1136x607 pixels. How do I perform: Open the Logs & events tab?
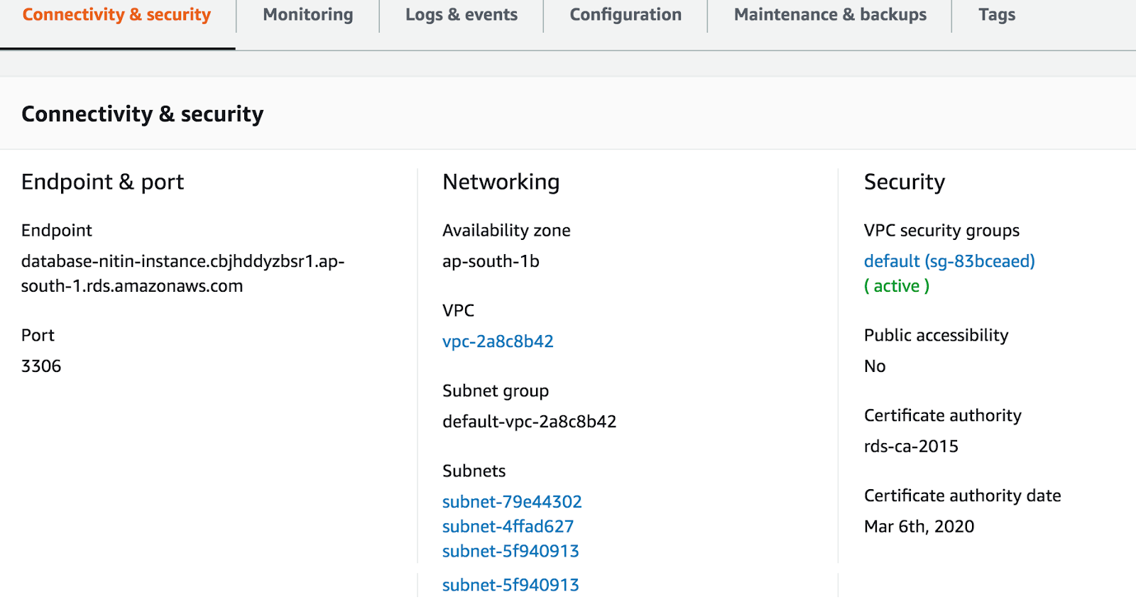tap(461, 15)
